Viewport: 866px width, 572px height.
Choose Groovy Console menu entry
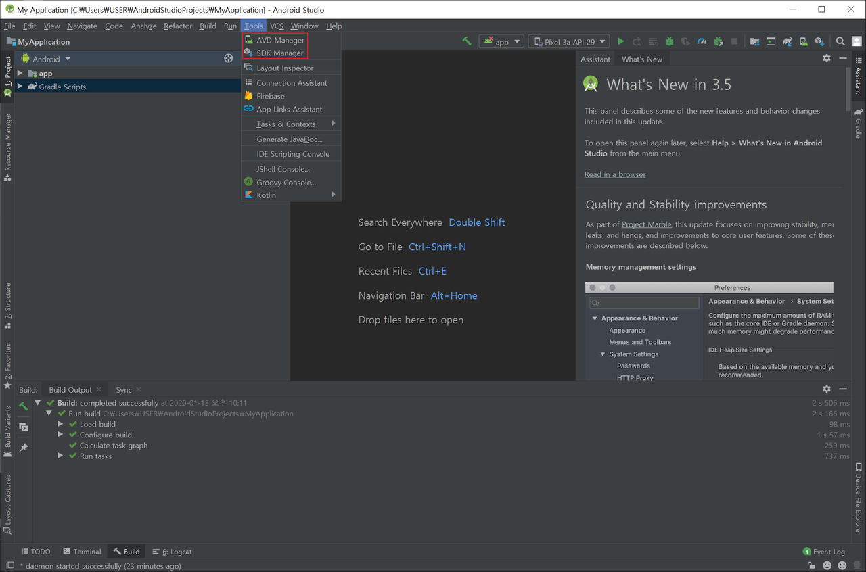pos(291,182)
